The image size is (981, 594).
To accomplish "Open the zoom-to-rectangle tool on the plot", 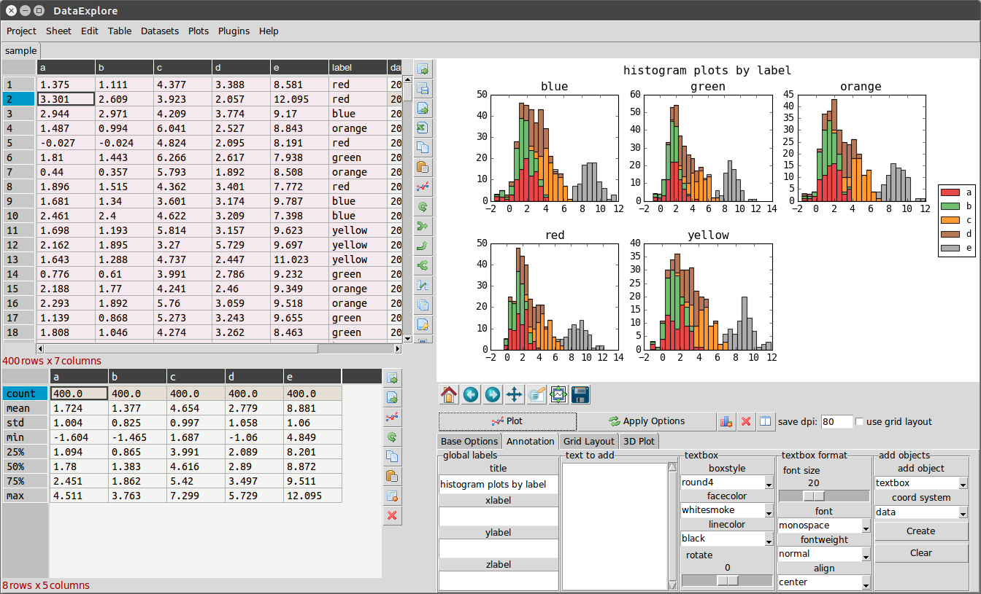I will tap(558, 394).
